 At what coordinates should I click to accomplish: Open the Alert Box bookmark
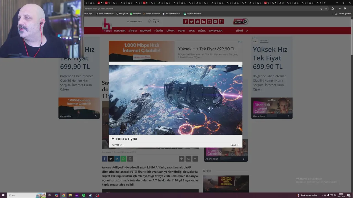point(193,13)
